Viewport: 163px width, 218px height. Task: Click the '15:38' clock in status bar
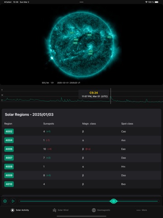click(x=16, y=2)
